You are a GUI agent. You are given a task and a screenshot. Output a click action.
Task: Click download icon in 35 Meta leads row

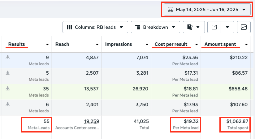point(8,89)
